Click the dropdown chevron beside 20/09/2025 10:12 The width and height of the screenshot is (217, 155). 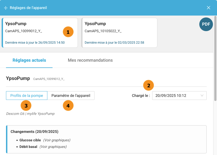202,96
